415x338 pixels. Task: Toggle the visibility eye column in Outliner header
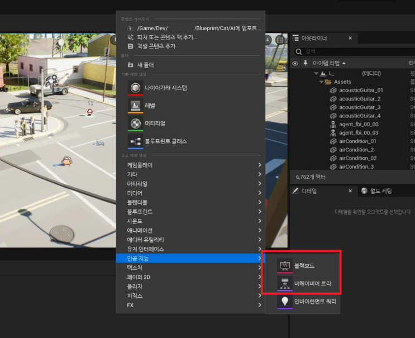(295, 63)
